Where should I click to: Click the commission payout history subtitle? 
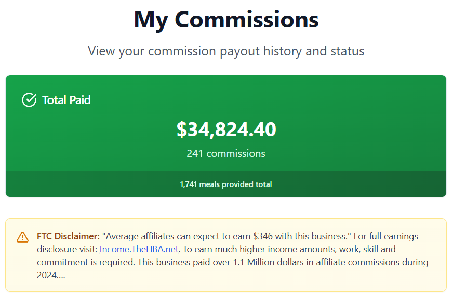coord(226,51)
